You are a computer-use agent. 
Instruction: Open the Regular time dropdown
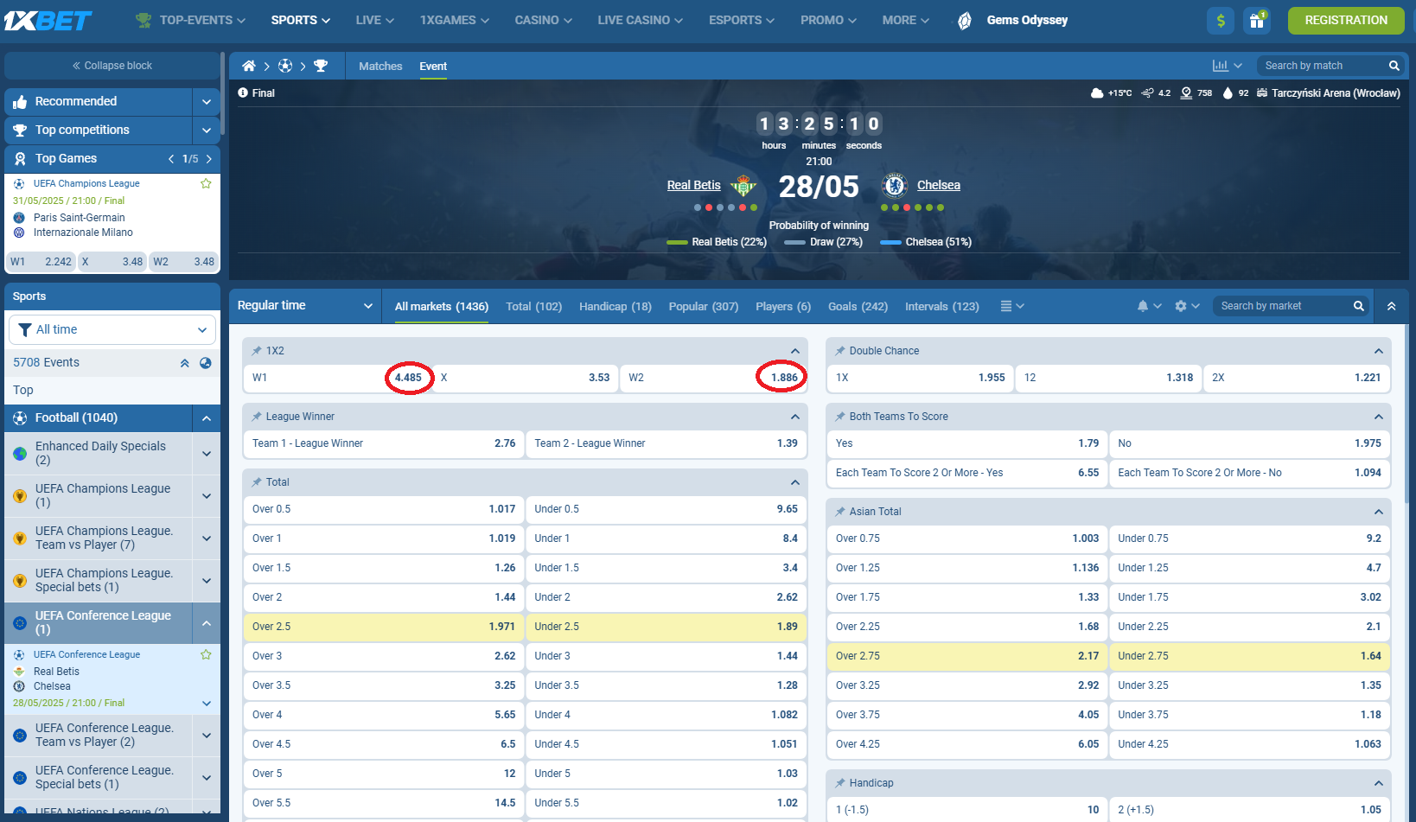305,306
